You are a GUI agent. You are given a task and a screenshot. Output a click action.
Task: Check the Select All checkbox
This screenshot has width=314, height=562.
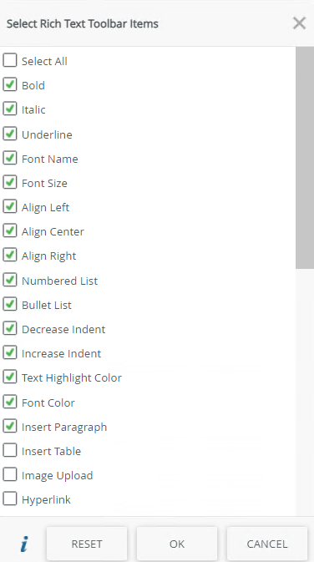(x=10, y=60)
